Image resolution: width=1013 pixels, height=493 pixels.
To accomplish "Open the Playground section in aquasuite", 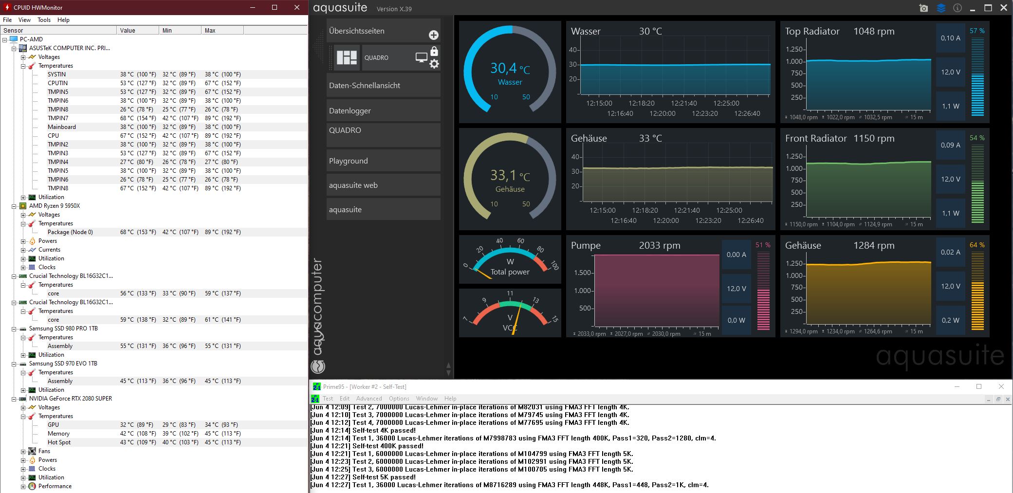I will coord(383,161).
